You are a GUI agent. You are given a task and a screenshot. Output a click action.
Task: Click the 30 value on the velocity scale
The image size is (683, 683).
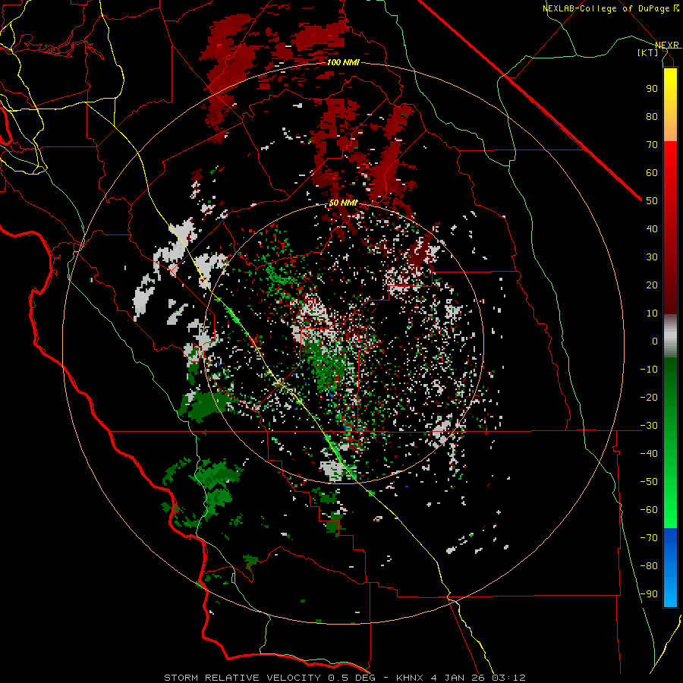coord(652,257)
